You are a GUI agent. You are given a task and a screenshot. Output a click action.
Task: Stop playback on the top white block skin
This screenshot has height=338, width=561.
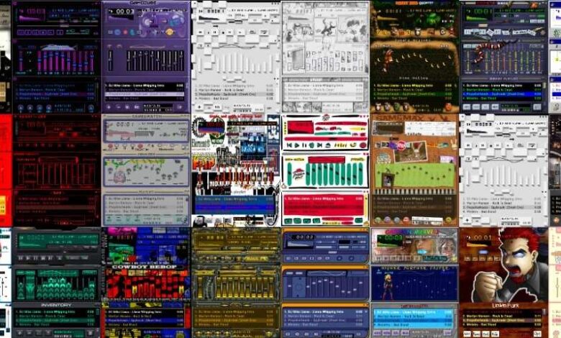point(223,32)
